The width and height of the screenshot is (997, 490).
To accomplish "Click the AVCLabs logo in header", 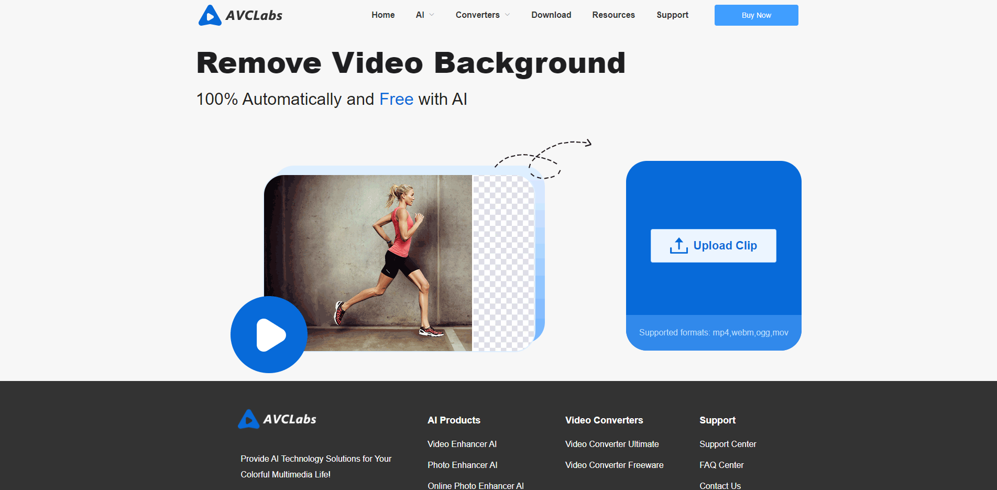I will [240, 15].
